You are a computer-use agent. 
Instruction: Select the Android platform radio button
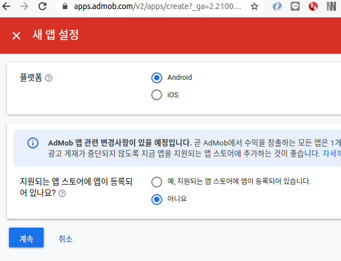click(157, 78)
